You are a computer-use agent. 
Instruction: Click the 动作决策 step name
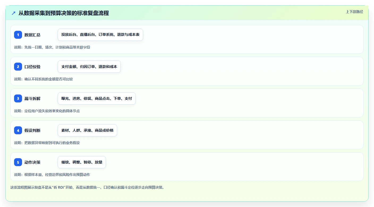32,162
